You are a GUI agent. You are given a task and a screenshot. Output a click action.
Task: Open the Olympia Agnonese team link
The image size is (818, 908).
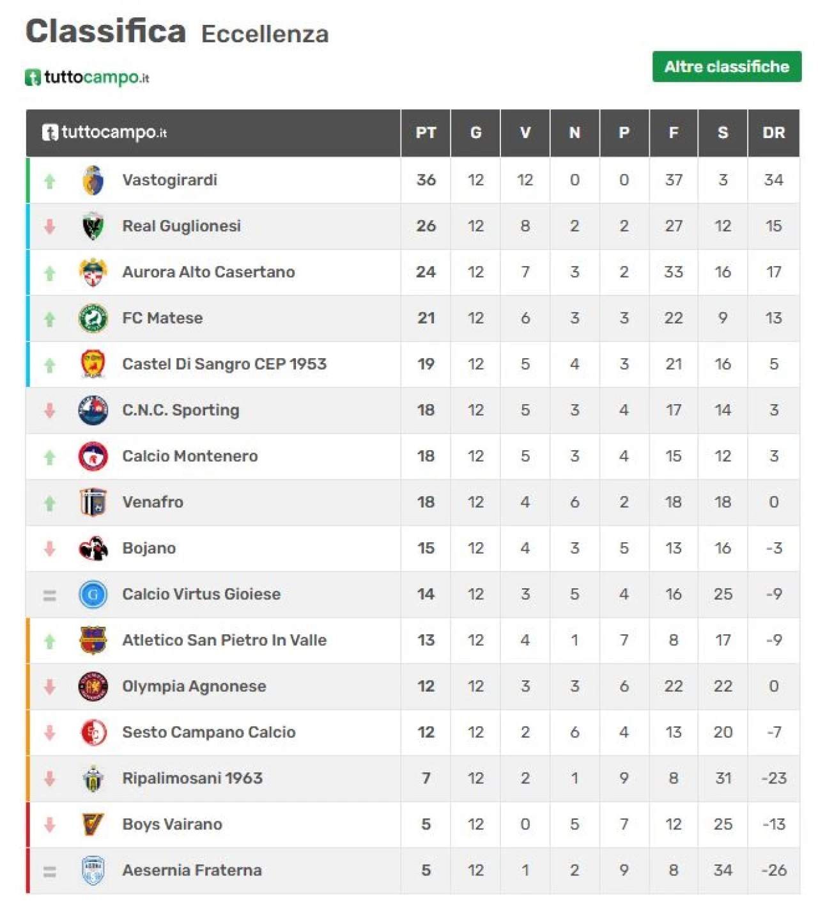pyautogui.click(x=194, y=687)
